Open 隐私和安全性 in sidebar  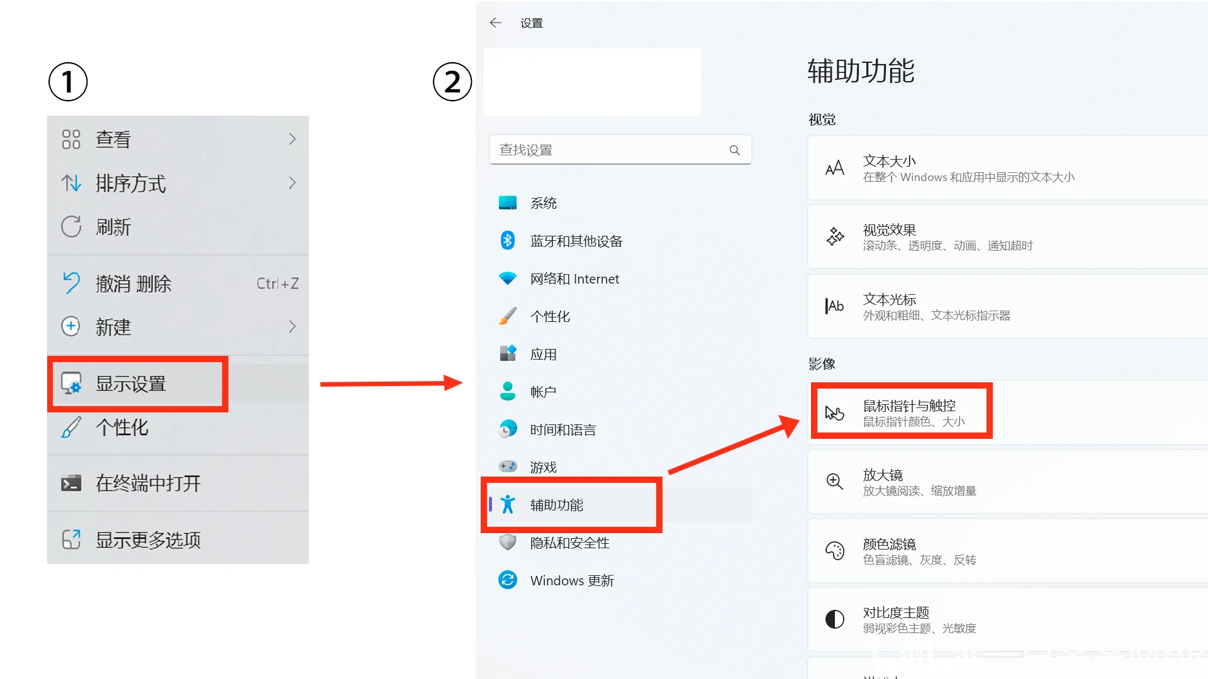point(569,543)
